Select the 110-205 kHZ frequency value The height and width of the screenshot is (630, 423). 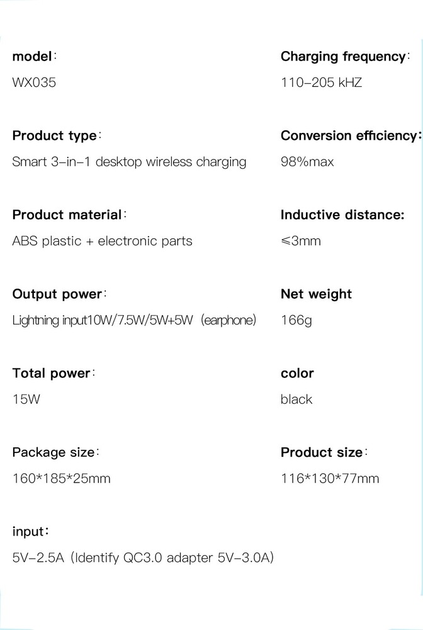[x=321, y=83]
